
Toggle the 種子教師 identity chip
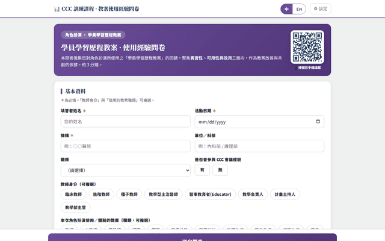point(129,194)
